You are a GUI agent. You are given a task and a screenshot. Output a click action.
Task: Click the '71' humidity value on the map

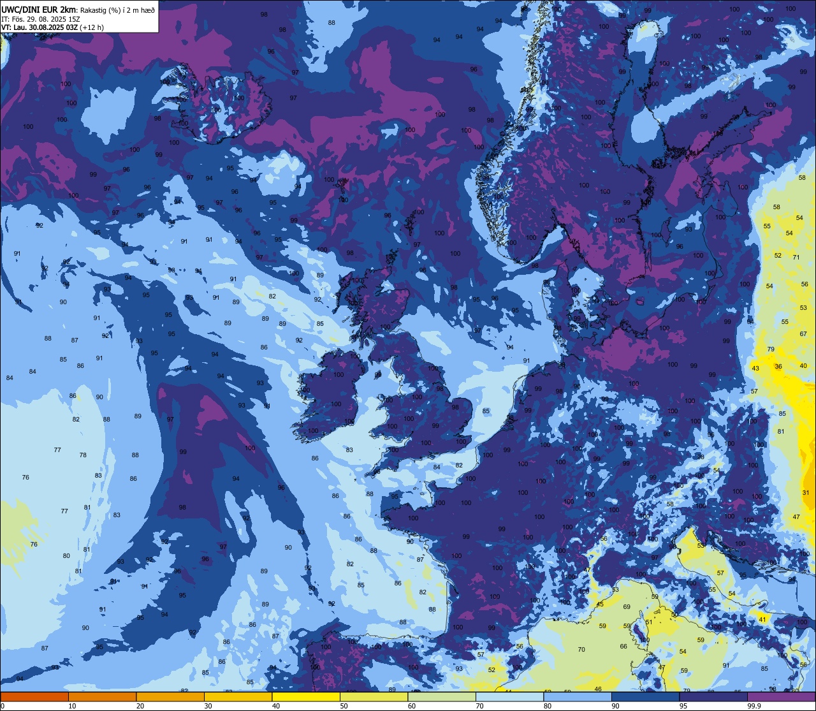click(x=796, y=257)
